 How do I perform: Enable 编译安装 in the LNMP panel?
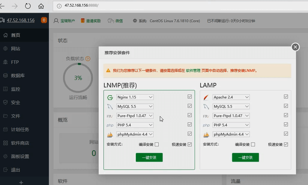(157, 144)
